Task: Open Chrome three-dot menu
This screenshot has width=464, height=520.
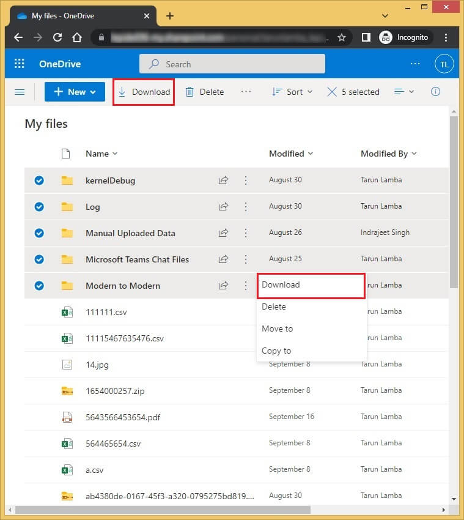Action: [446, 37]
